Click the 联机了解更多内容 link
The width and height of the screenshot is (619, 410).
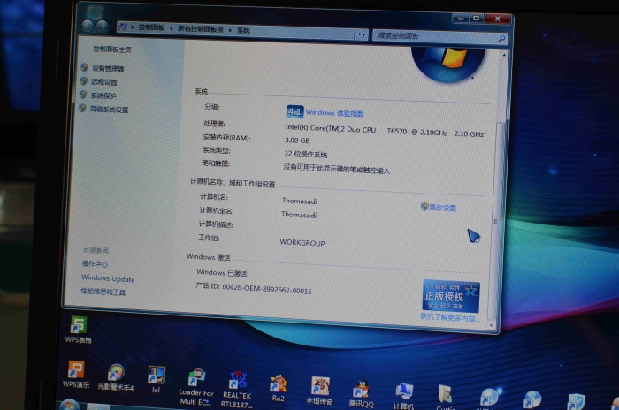click(x=450, y=317)
